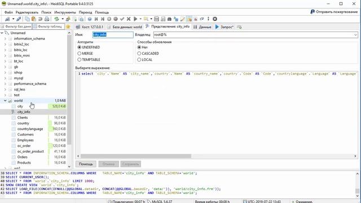Click the Undo arrow toolbar icon
This screenshot has width=361, height=203.
(x=40, y=19)
